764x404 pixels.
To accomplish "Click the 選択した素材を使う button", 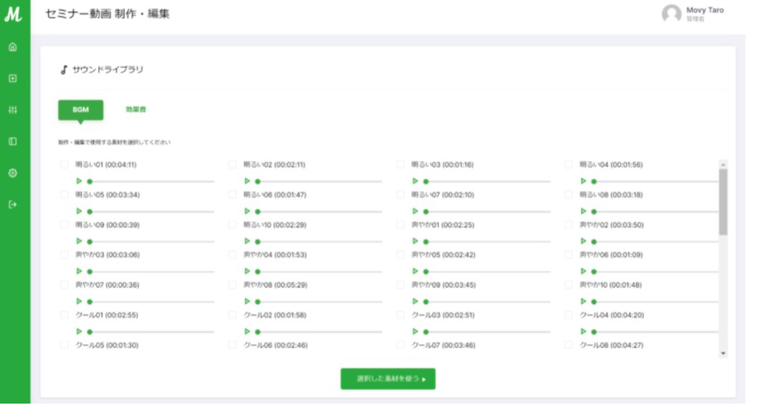I will [x=388, y=379].
